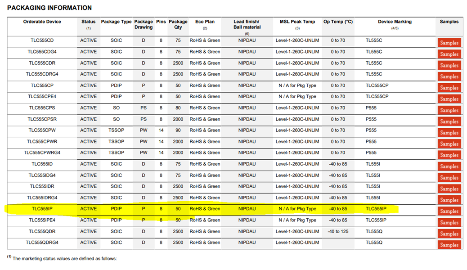Click Samples button for highlighted TLC555IP
467x270 pixels.
coord(449,211)
